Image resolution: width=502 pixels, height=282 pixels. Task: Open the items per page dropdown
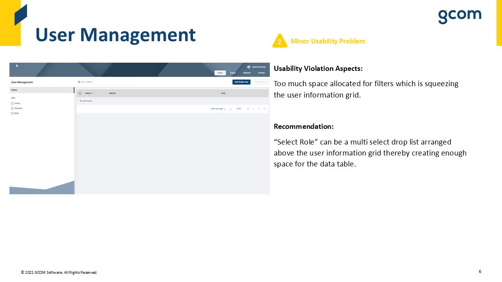(228, 109)
